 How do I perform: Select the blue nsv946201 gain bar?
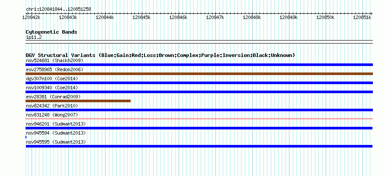click(199, 128)
